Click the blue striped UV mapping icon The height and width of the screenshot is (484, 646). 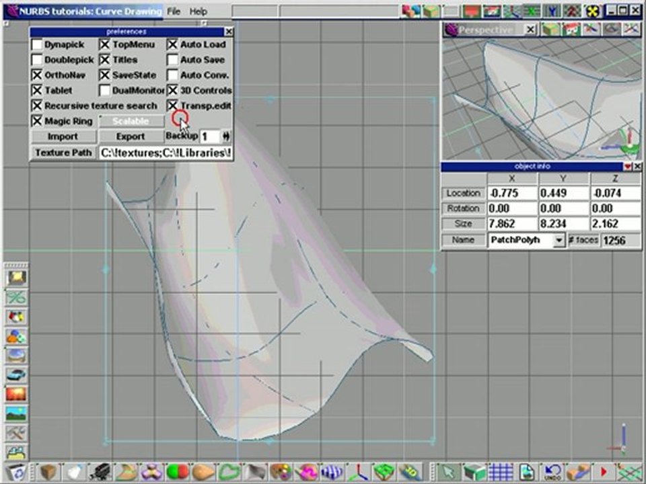click(332, 472)
